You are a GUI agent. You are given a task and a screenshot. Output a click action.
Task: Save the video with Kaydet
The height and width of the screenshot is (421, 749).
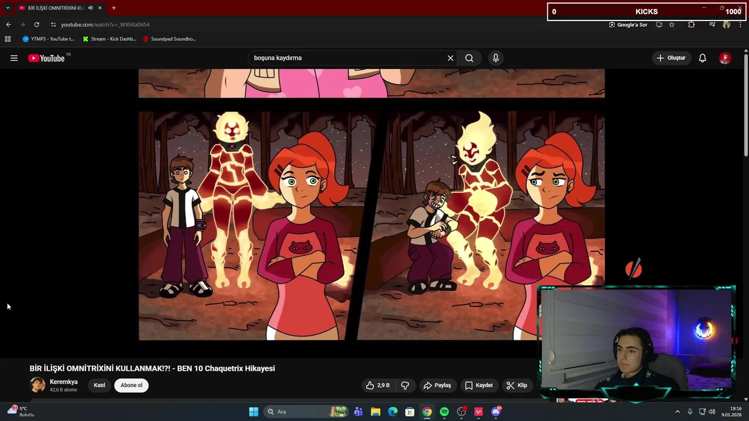click(x=479, y=385)
